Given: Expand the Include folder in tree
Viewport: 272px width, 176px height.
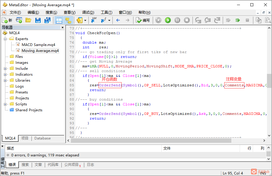Looking at the screenshot, I should click(x=5, y=69).
